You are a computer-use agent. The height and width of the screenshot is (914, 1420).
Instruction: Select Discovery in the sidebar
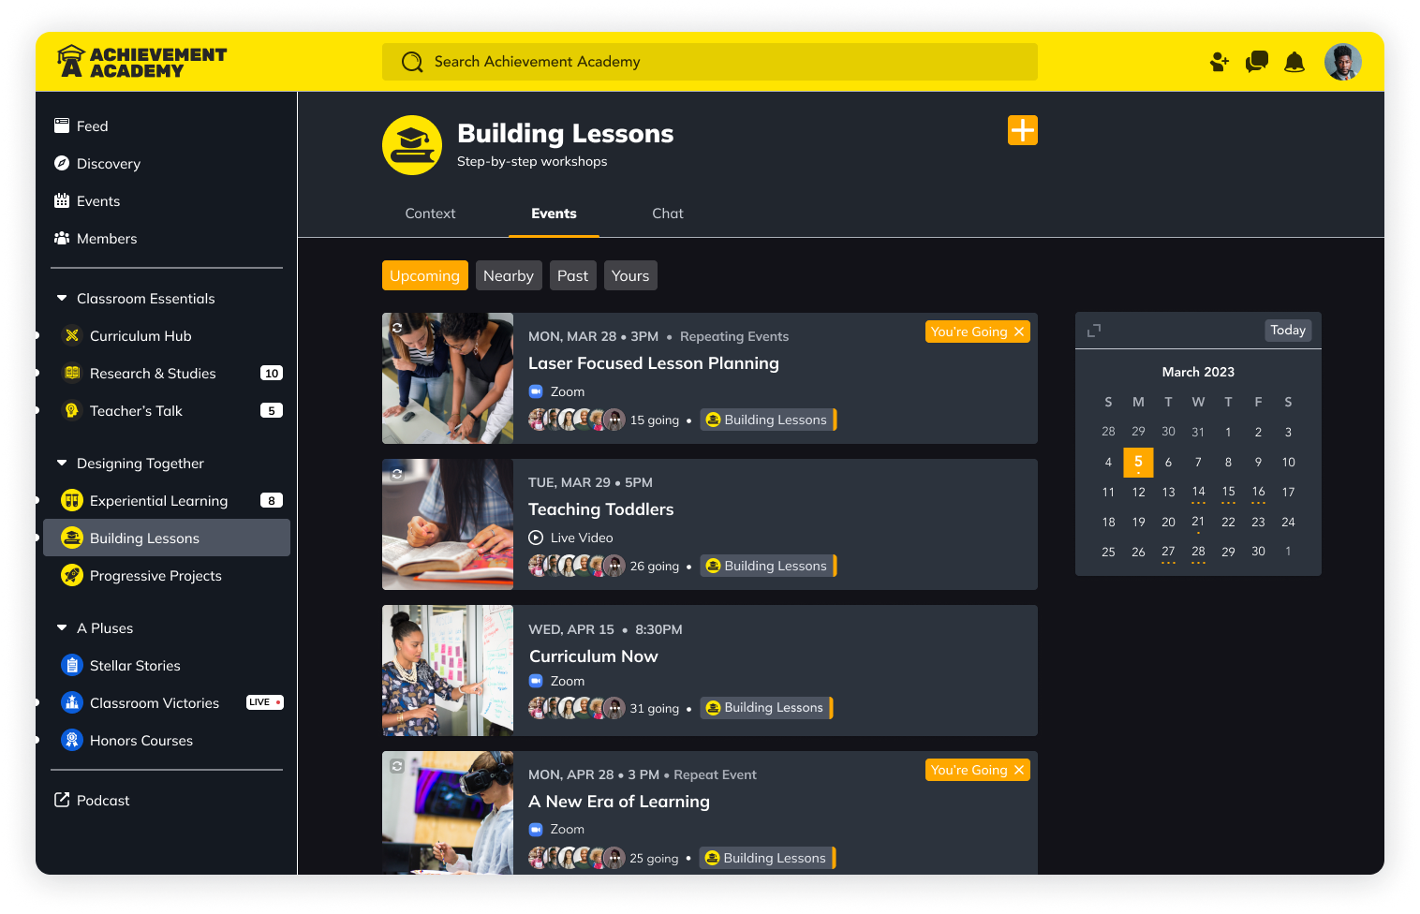(108, 163)
